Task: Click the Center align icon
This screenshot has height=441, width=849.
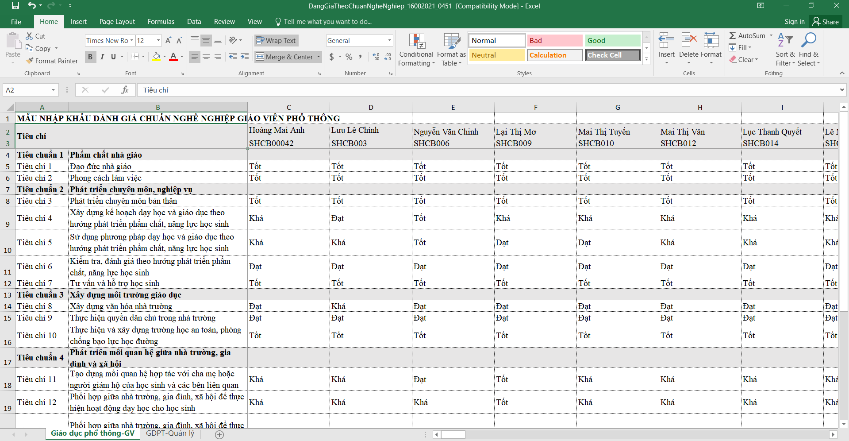Action: point(206,57)
